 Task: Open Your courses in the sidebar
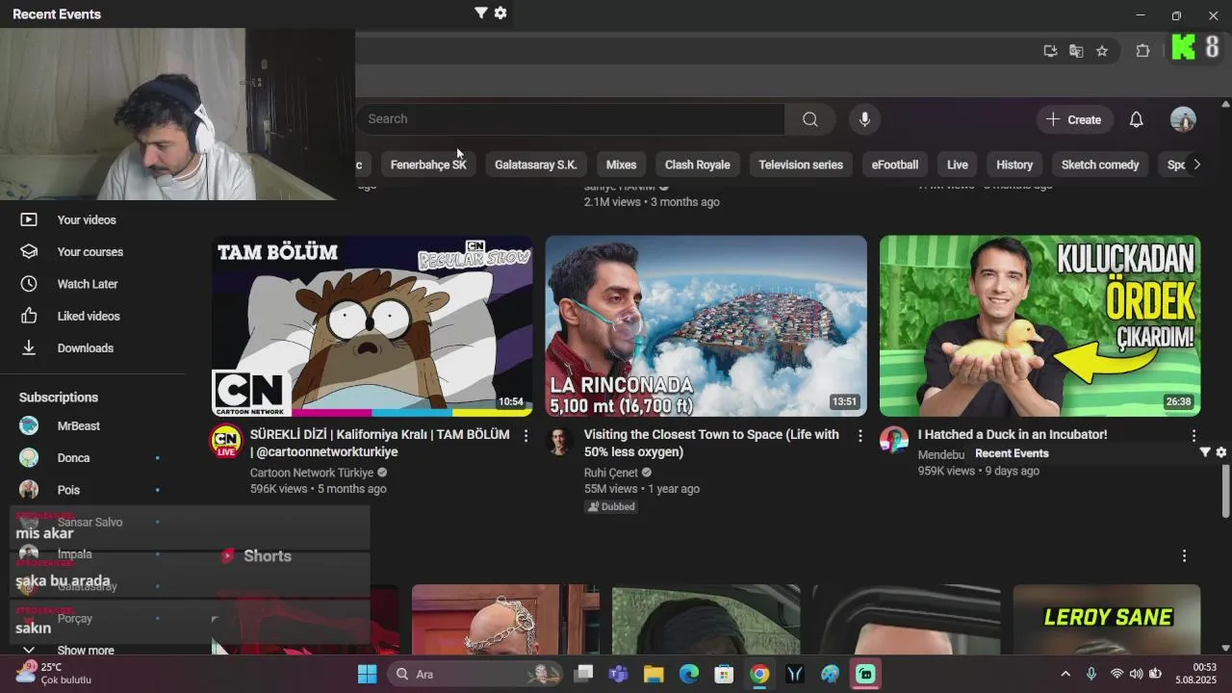click(92, 251)
